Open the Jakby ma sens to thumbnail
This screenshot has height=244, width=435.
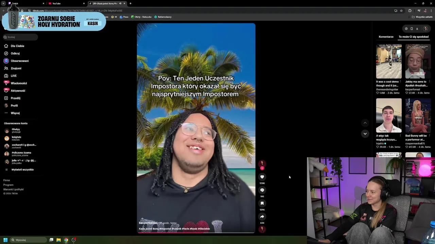point(418,61)
